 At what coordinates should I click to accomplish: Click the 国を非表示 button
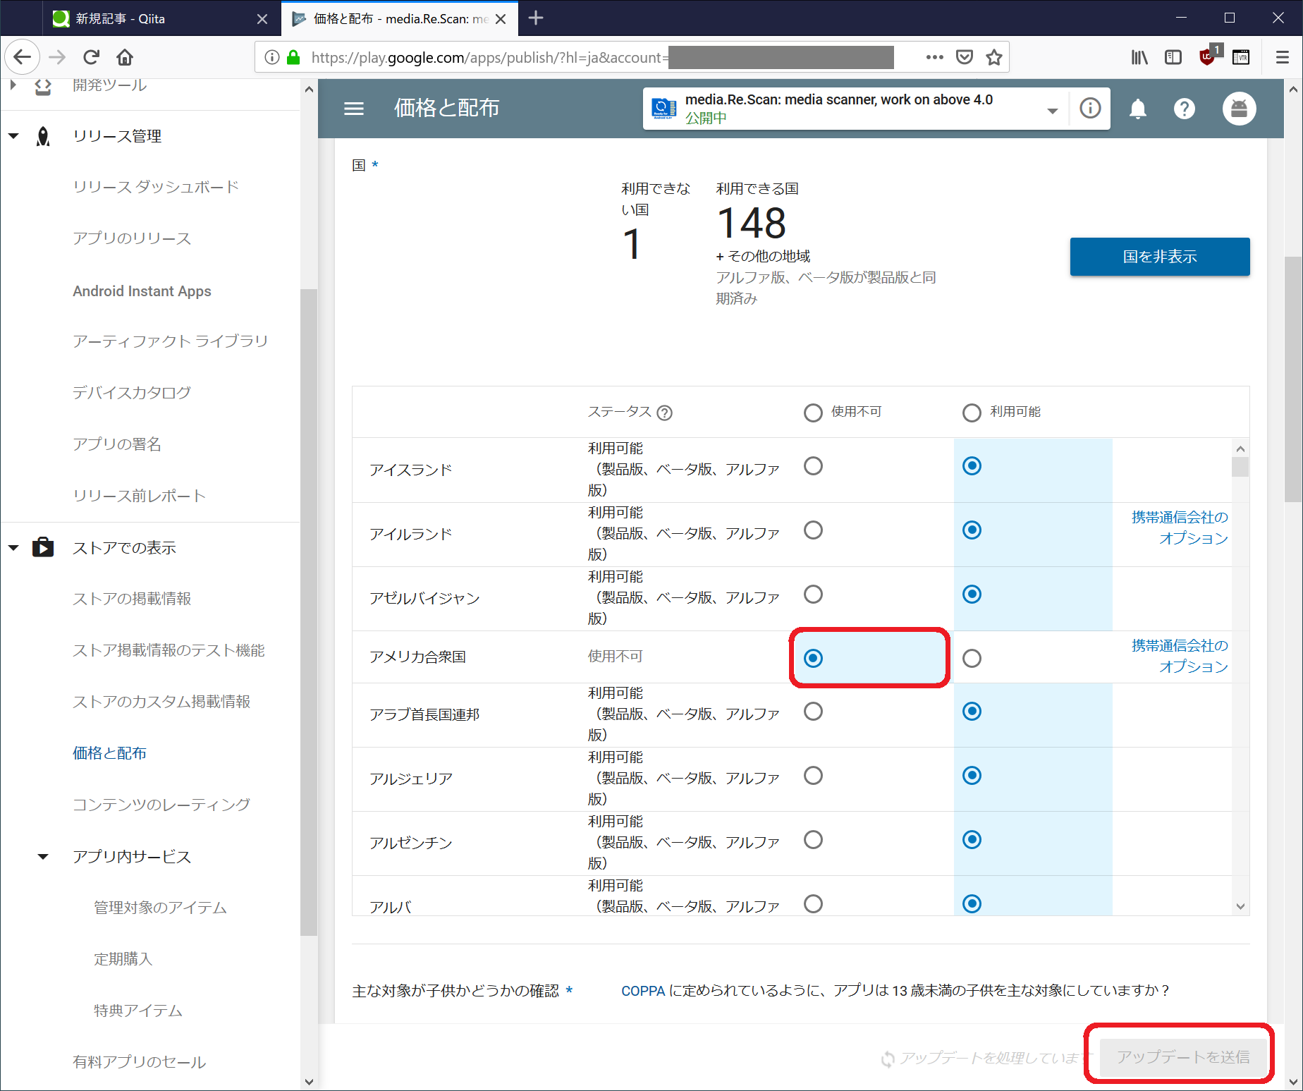[x=1159, y=257]
